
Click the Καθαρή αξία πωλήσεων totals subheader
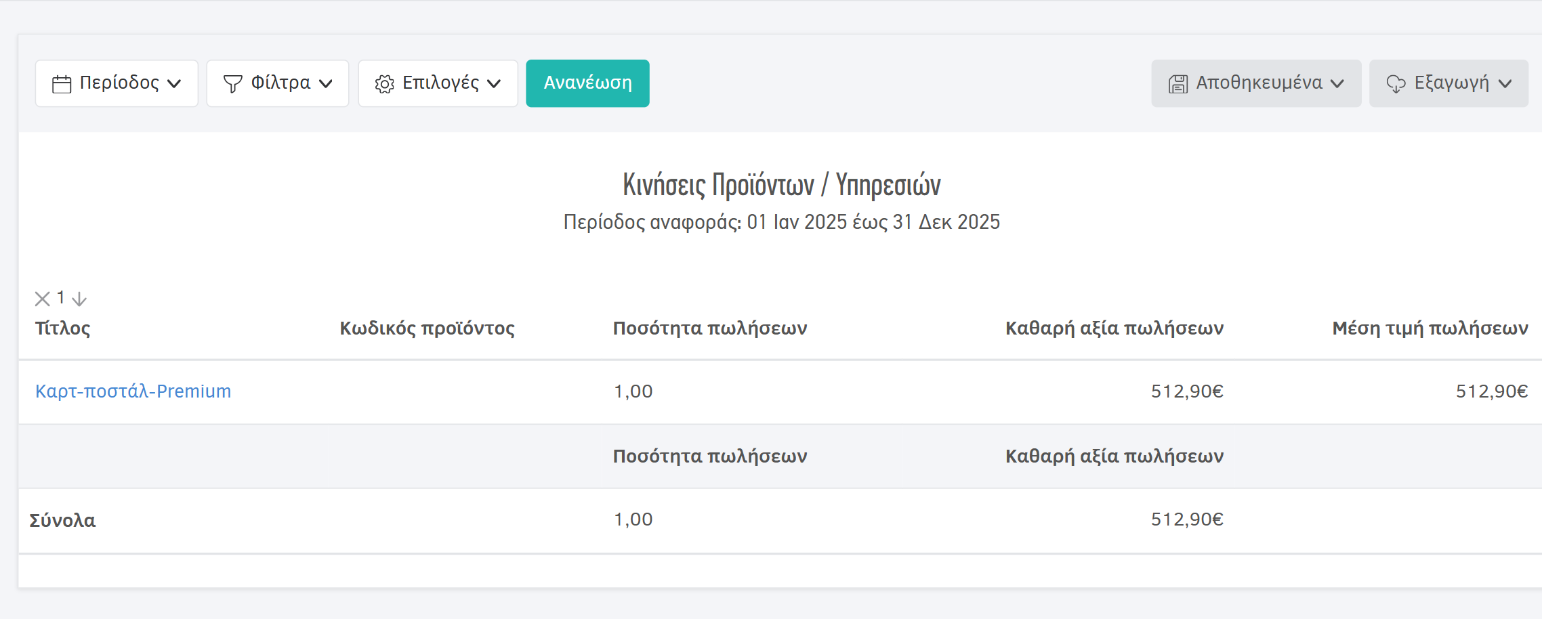[1114, 456]
